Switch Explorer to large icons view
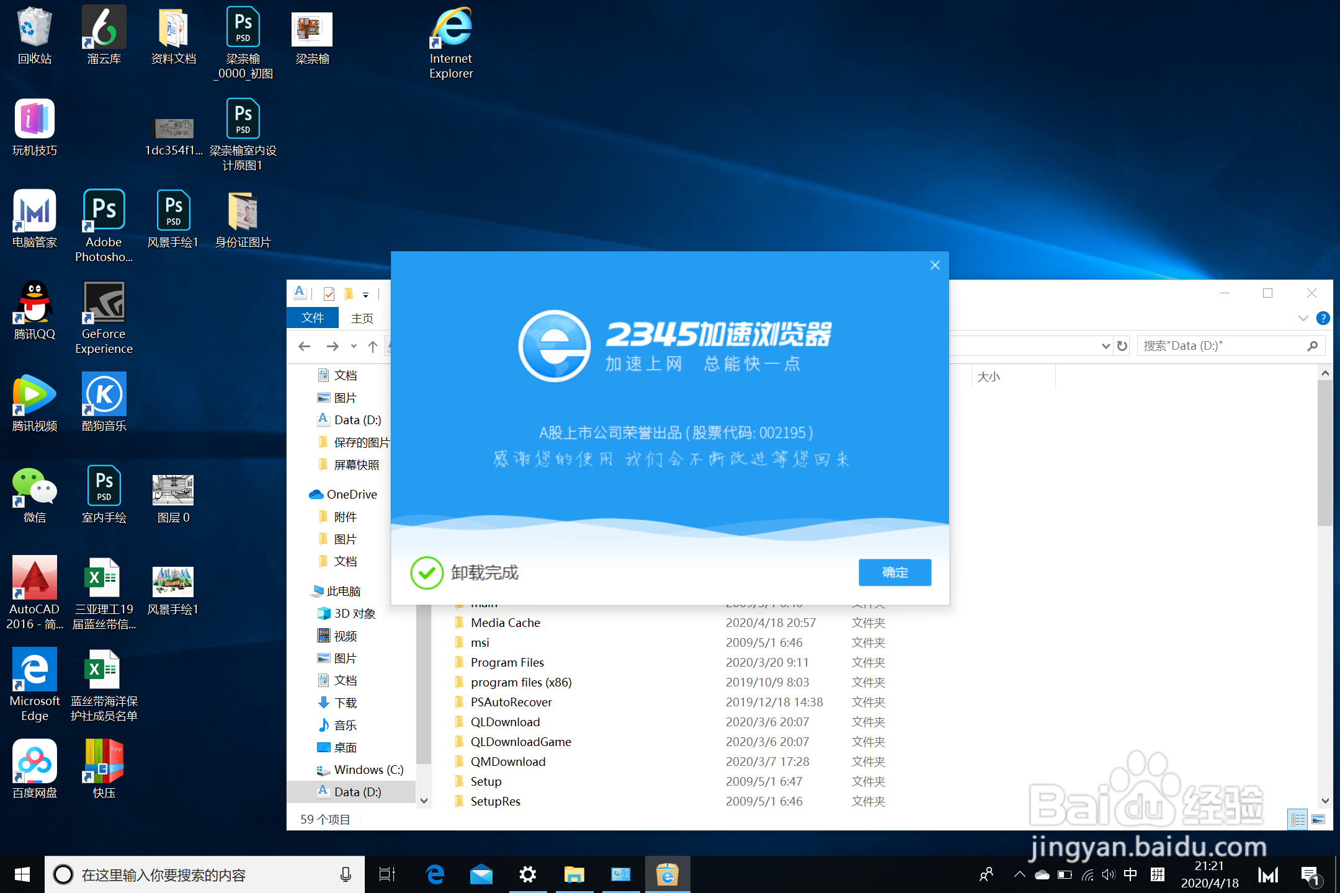Viewport: 1340px width, 893px height. click(1319, 820)
